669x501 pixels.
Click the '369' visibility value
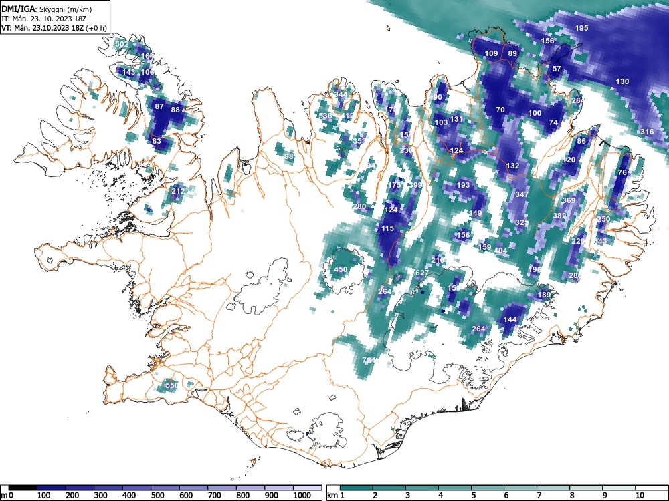click(x=569, y=200)
